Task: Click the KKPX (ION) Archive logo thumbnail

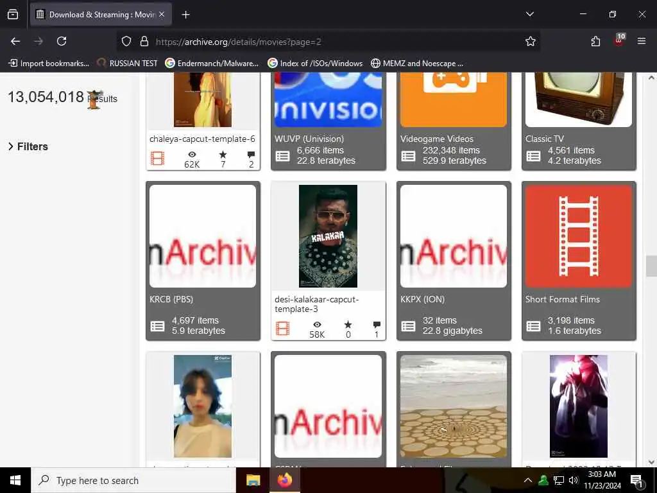Action: [x=454, y=236]
